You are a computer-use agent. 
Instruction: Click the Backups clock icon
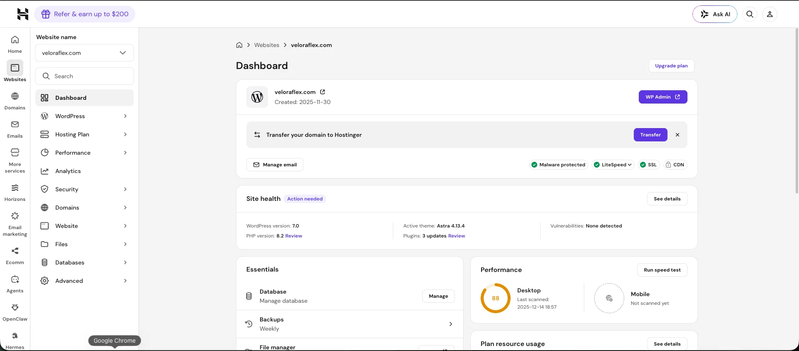point(249,324)
